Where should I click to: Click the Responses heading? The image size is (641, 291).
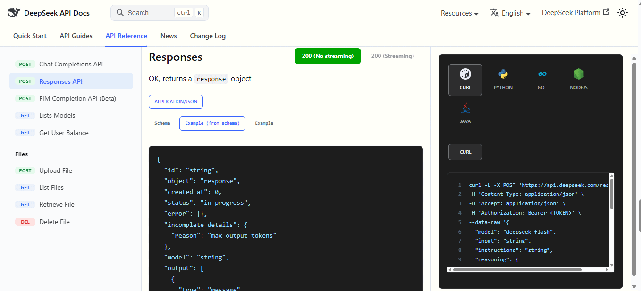176,57
